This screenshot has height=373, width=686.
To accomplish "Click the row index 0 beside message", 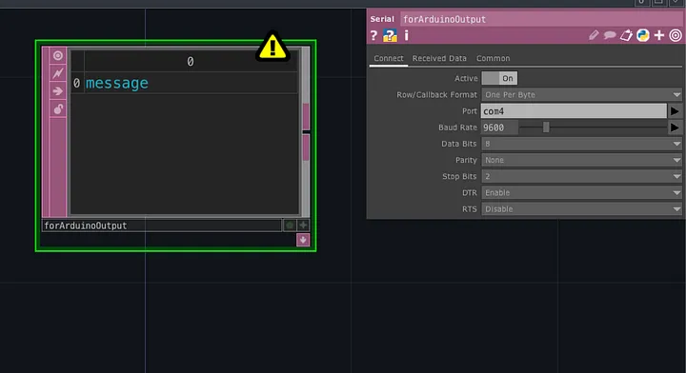I will (77, 83).
